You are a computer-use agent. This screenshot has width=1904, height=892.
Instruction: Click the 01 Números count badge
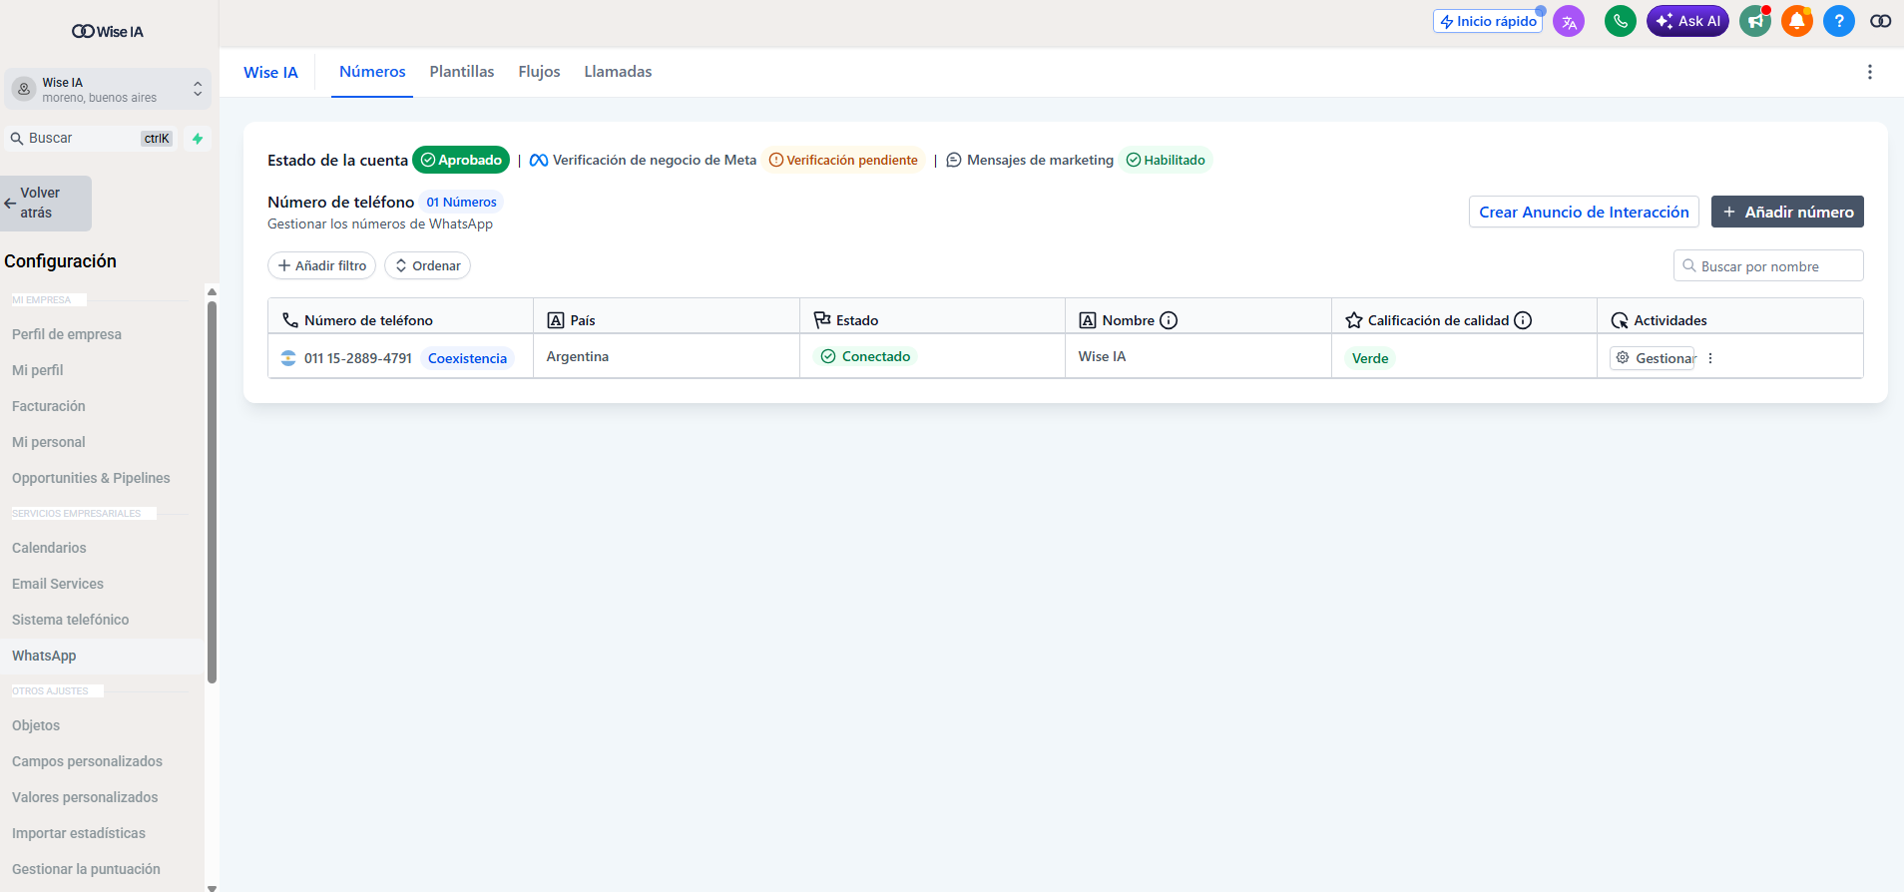(x=461, y=202)
